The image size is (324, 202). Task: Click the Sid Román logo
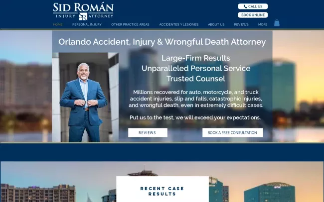(83, 11)
